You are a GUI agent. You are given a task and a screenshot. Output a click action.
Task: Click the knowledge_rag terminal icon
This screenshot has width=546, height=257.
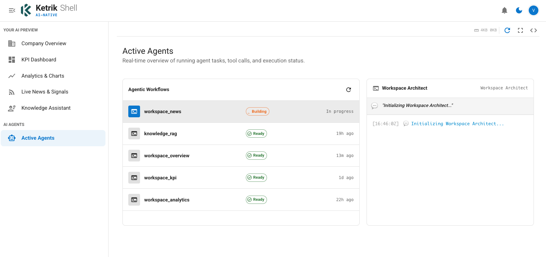click(134, 134)
